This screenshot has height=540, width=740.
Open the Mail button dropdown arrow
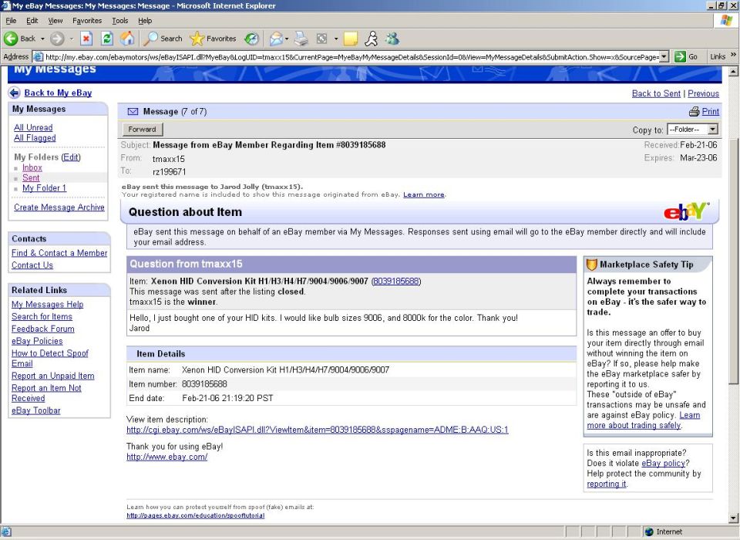pos(287,39)
